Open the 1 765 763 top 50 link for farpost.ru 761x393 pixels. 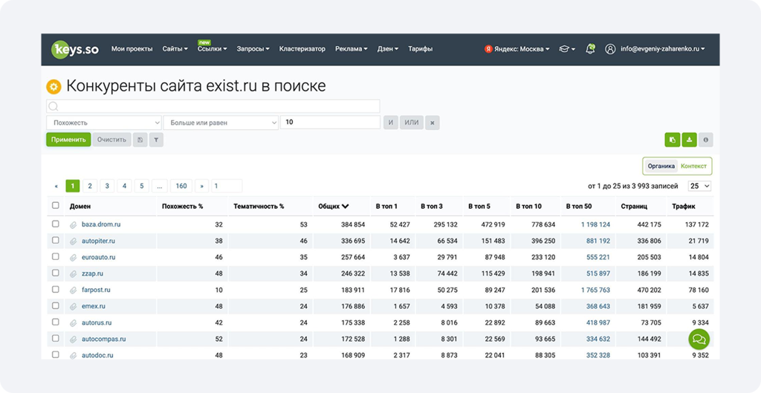(595, 290)
